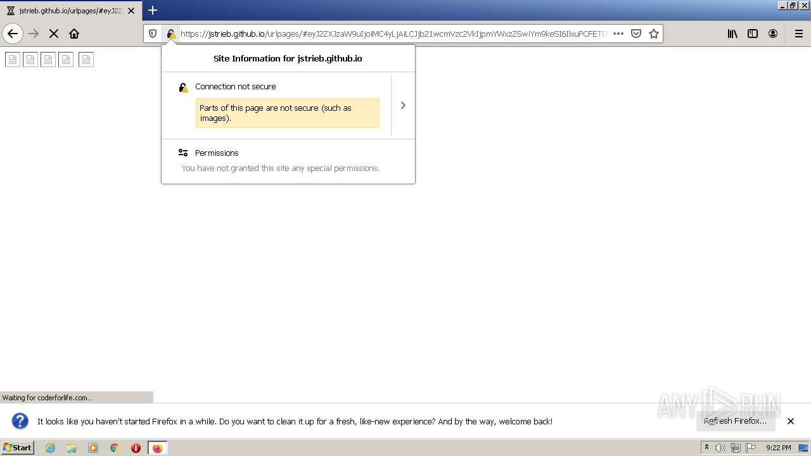Click the fourth broken image placeholder
811x456 pixels.
(66, 60)
